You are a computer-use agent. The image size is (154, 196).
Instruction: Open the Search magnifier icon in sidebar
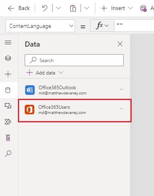pyautogui.click(x=8, y=154)
